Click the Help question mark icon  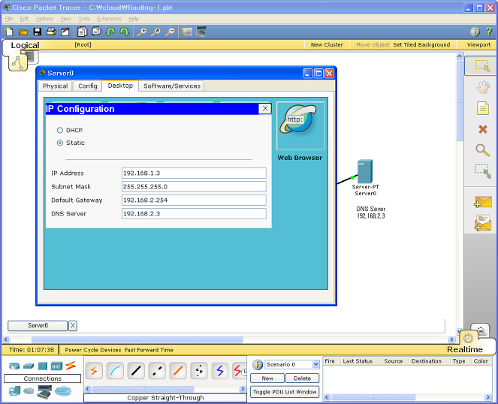click(x=489, y=32)
